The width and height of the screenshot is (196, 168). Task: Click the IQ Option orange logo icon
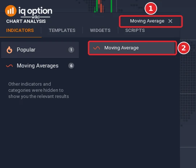point(11,11)
